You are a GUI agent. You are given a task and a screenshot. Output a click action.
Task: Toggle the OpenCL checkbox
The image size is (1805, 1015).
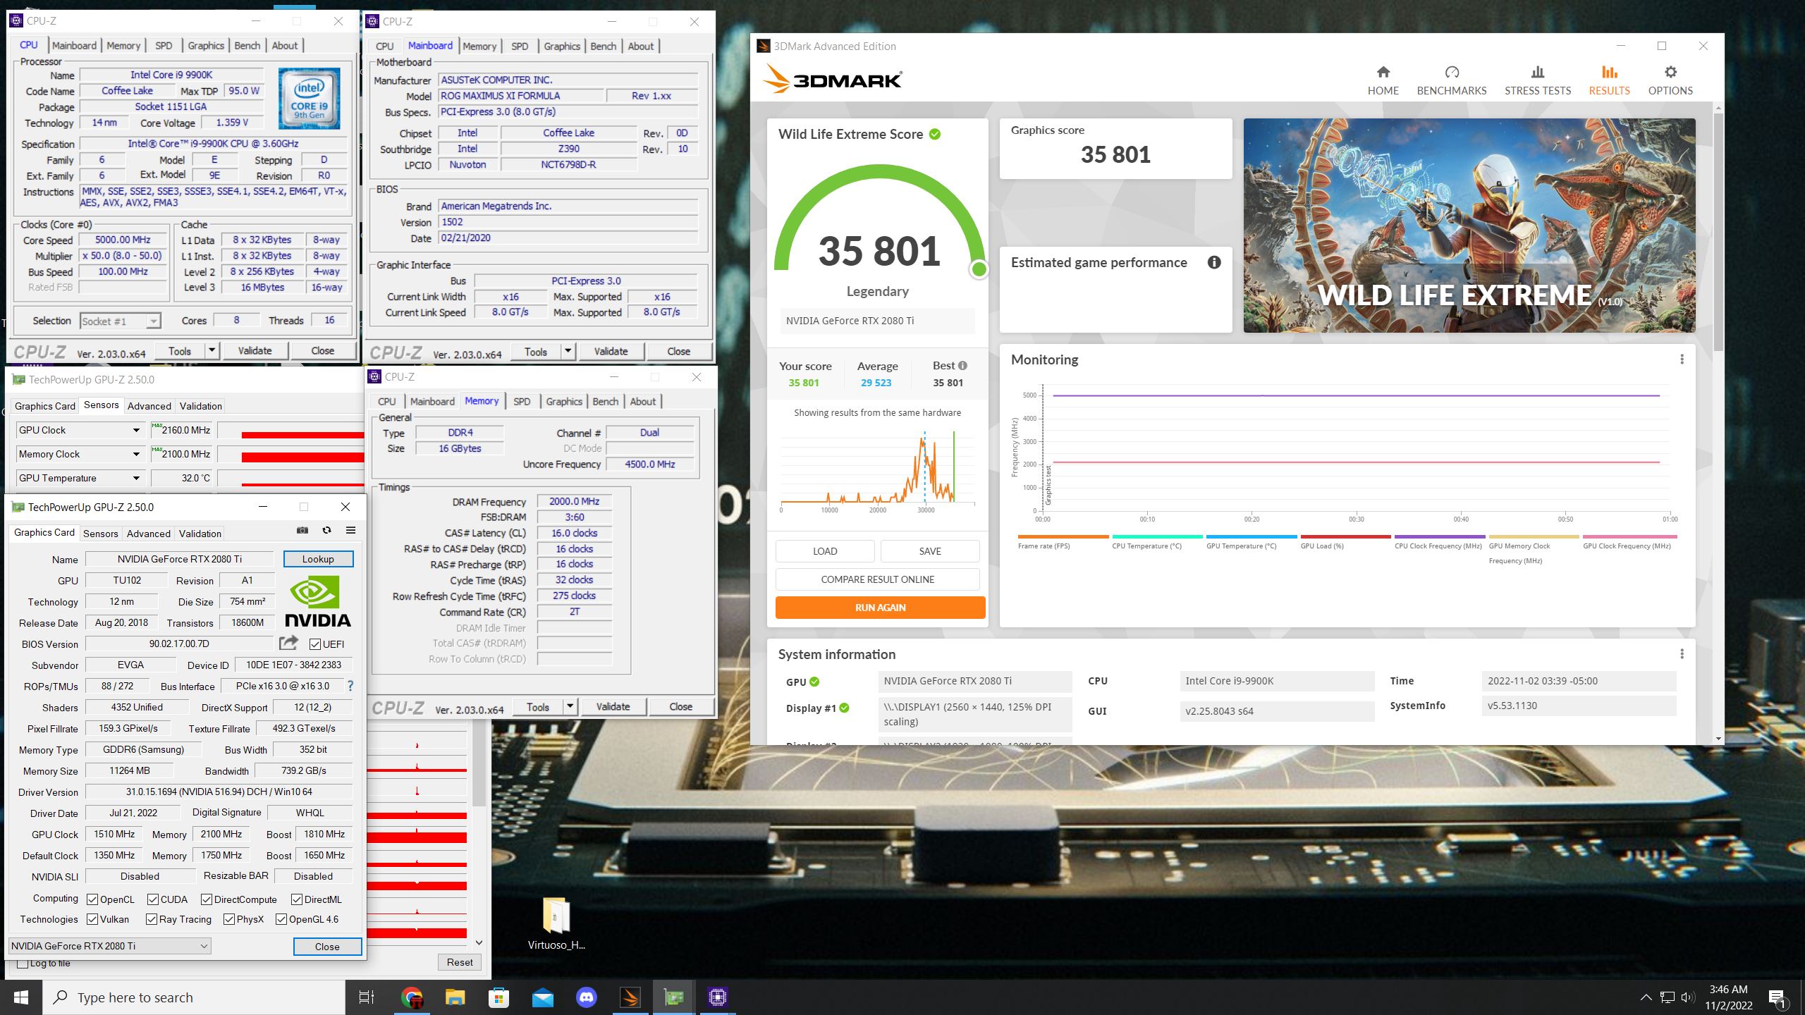tap(92, 899)
